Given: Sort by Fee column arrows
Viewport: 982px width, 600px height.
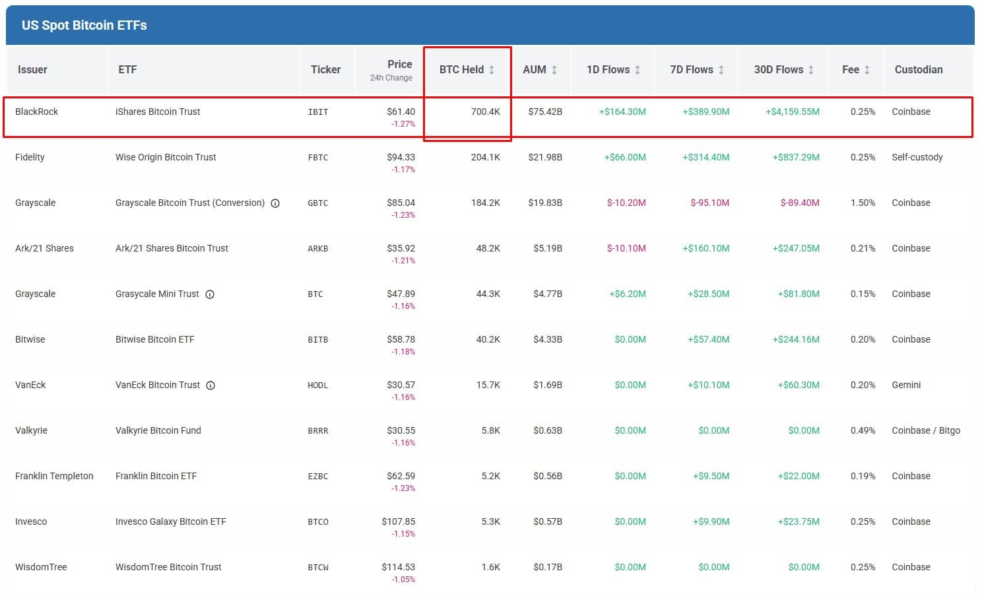Looking at the screenshot, I should click(x=867, y=70).
